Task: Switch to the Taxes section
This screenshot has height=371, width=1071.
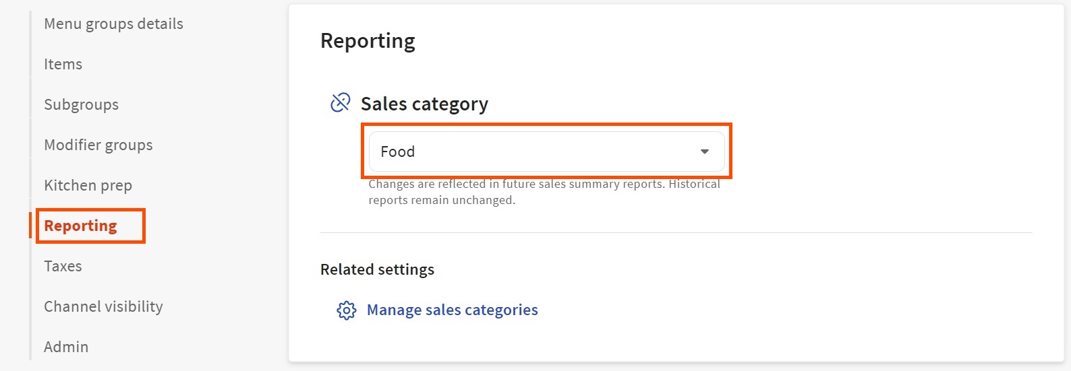Action: pos(63,266)
